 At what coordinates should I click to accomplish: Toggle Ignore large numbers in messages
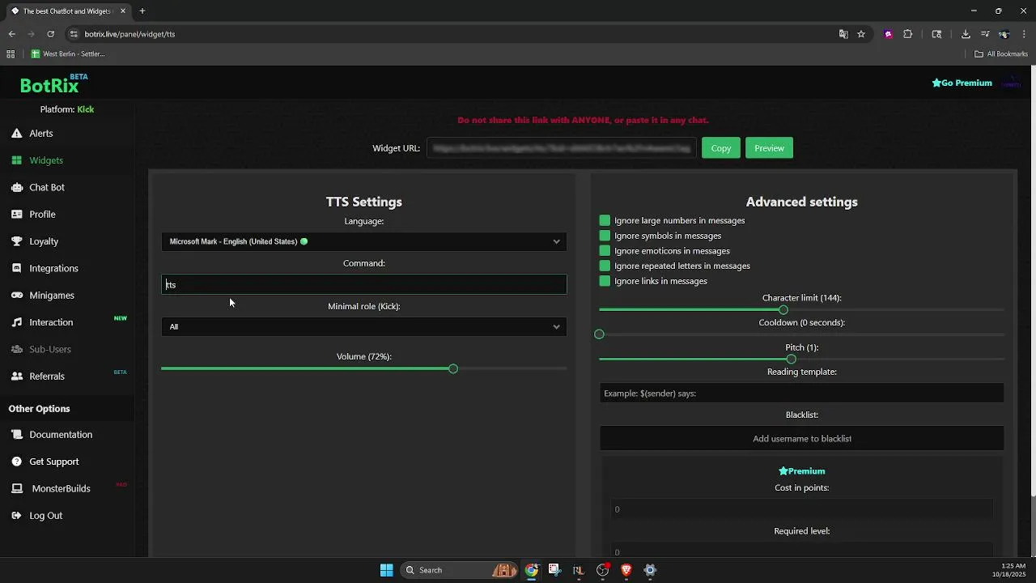point(605,220)
